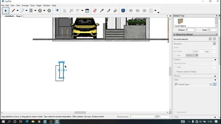Switch styles to thumbnail grid view
Viewport: 221px width, 124px height.
pos(214,84)
